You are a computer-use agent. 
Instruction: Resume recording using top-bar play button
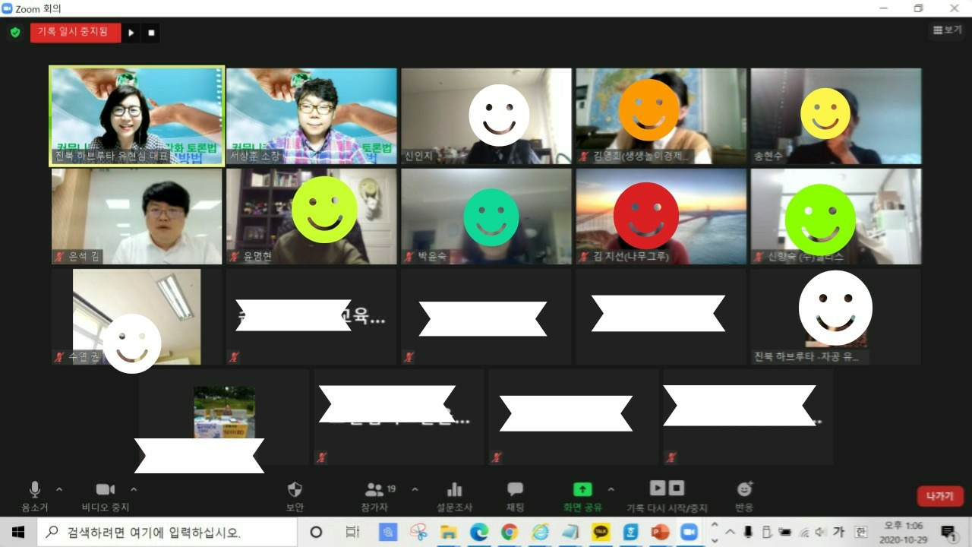(x=131, y=33)
